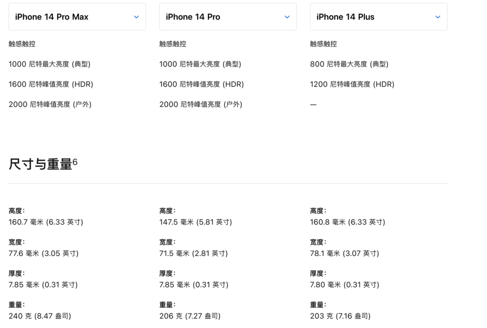
Task: Click the 160.7 毫米 height value
Action: tap(46, 222)
